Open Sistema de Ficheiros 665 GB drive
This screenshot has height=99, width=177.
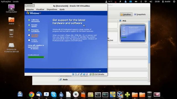11,48
